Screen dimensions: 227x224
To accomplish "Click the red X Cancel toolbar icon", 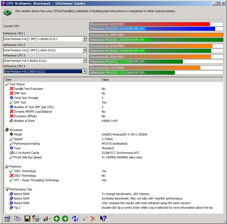I will click(93, 219).
